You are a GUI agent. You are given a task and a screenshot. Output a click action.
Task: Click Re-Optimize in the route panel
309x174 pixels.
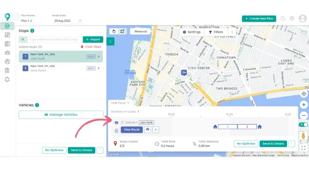coord(246,143)
